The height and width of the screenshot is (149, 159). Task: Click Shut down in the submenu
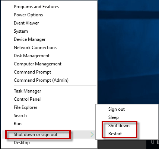pos(119,126)
